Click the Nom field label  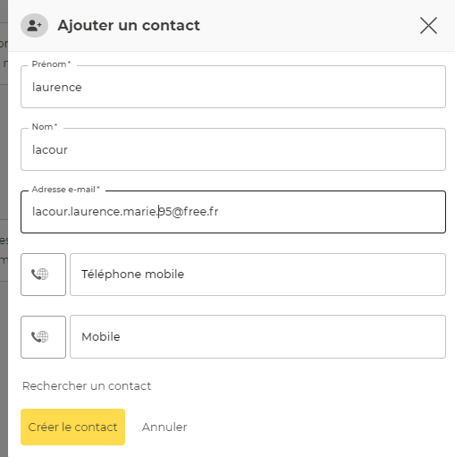click(x=45, y=127)
